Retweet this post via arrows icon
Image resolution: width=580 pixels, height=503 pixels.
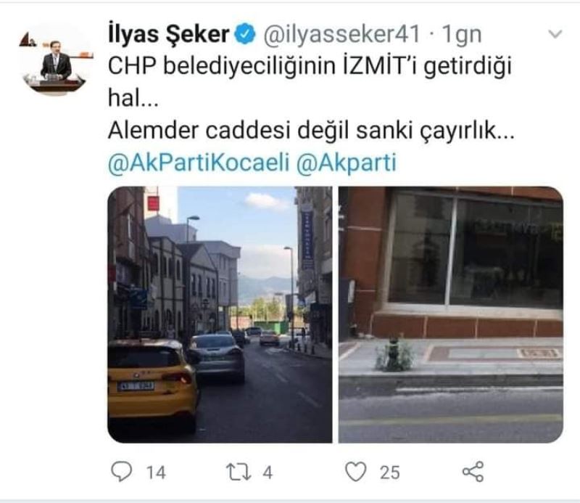pos(239,473)
